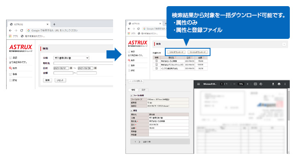Image resolution: width=296 pixels, height=160 pixels.
Task: Sort results by the 日付 column header
Action: tap(190, 57)
